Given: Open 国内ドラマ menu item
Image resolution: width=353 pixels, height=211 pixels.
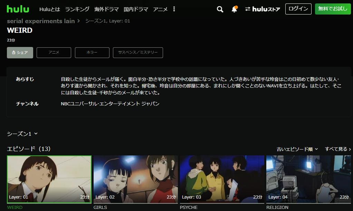Looking at the screenshot, I should (136, 9).
